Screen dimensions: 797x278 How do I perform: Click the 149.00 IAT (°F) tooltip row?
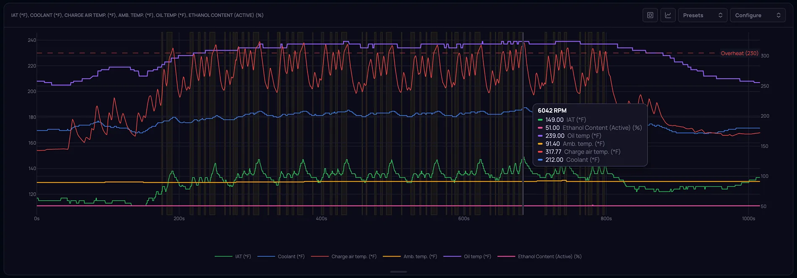pos(562,120)
